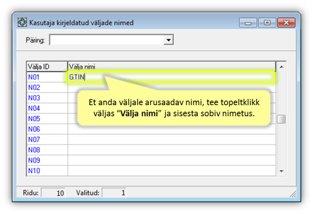Select row N09 in Välja ID column
Viewport: 313px width, 214px height.
47,160
